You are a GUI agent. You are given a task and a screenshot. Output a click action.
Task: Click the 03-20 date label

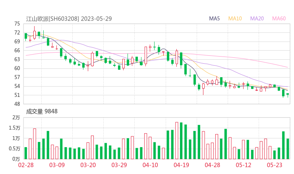click(x=88, y=165)
